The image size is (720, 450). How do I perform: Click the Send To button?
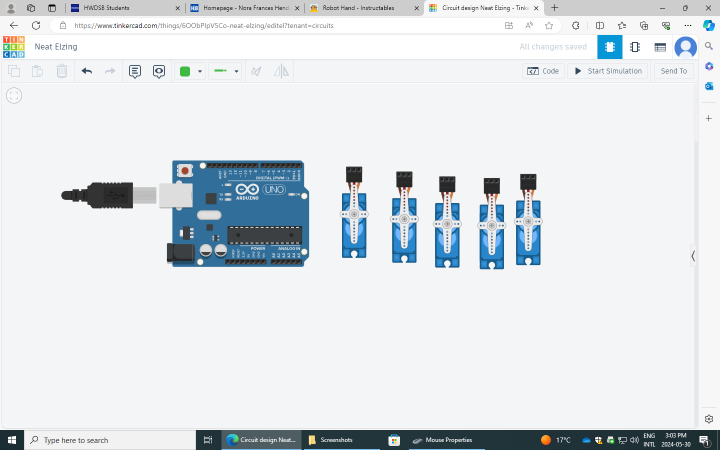point(674,71)
